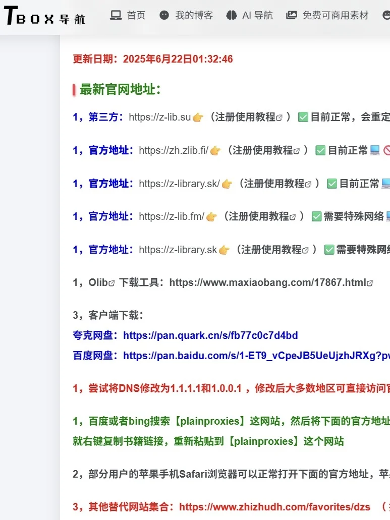Open the 夸克网盘 pan.quark.cn link
Screen dimensions: 390x520
pyautogui.click(x=210, y=335)
